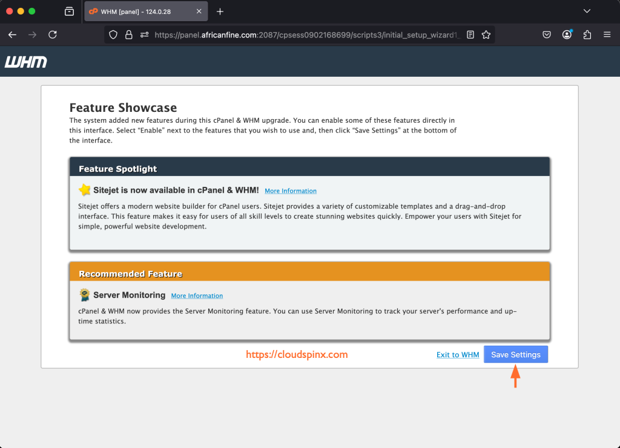The width and height of the screenshot is (620, 448).
Task: Toggle reader view icon in address bar
Action: 470,35
